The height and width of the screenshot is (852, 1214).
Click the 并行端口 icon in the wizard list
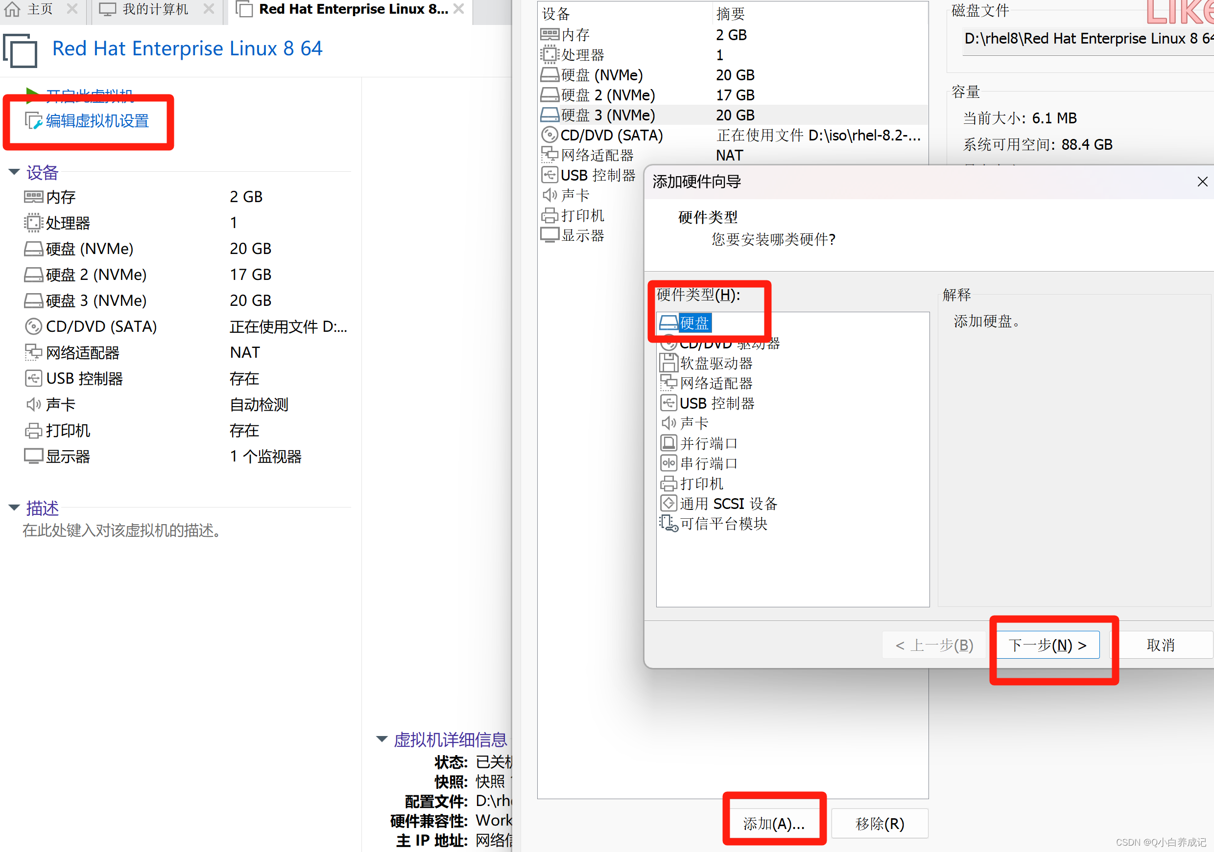[x=669, y=443]
